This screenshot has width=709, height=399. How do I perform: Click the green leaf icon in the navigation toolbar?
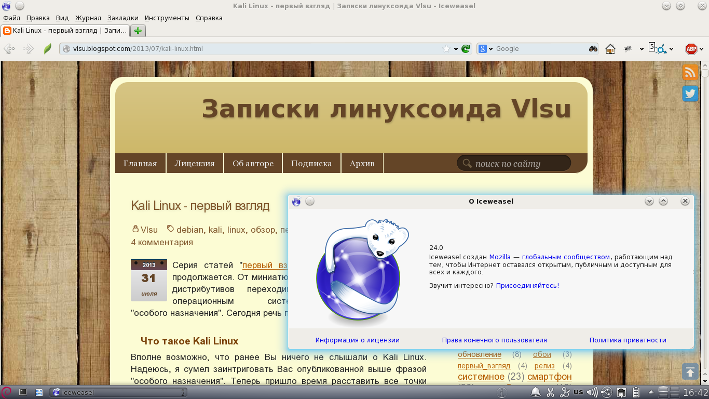coord(47,49)
